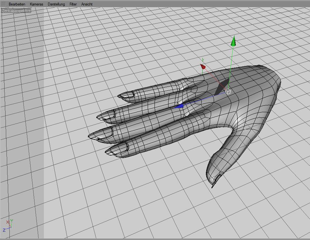
Task: Grab the blue Z-axis arrow handle
Action: pos(178,106)
